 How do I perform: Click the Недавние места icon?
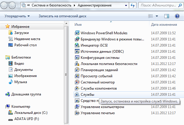pyautogui.click(x=11, y=39)
